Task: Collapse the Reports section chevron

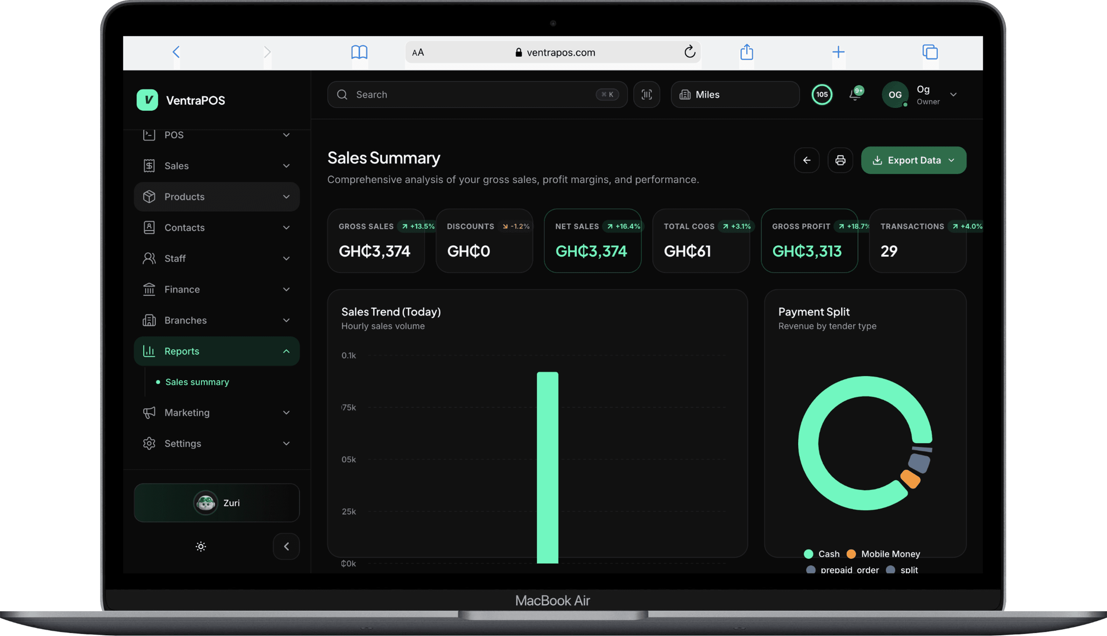Action: [286, 351]
